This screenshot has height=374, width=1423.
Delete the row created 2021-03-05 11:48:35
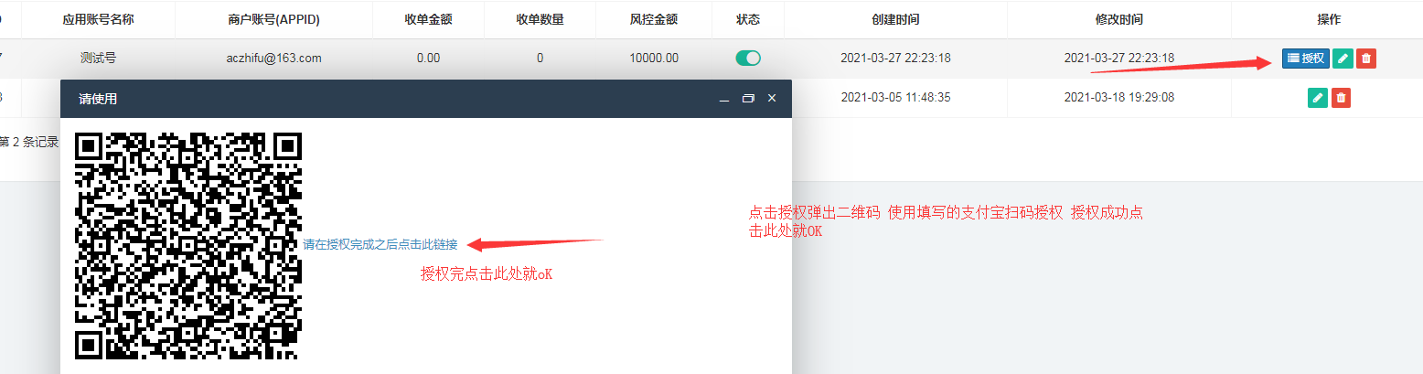coord(1342,97)
